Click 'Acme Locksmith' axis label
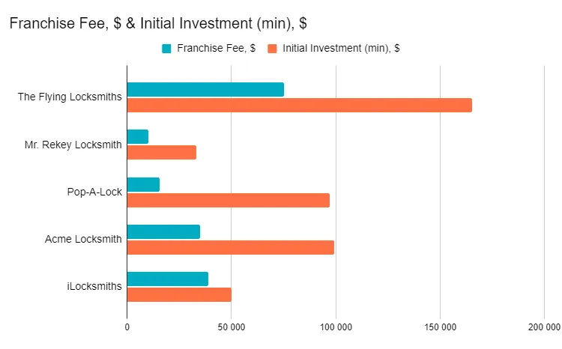The image size is (562, 349). click(83, 240)
